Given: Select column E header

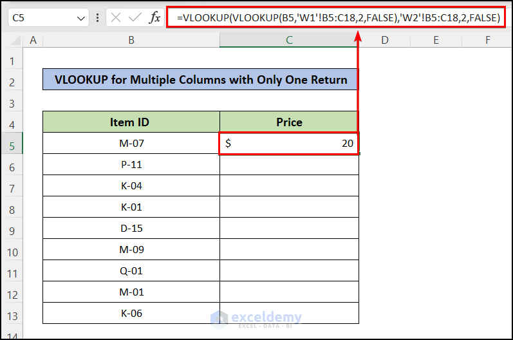Looking at the screenshot, I should coord(436,40).
